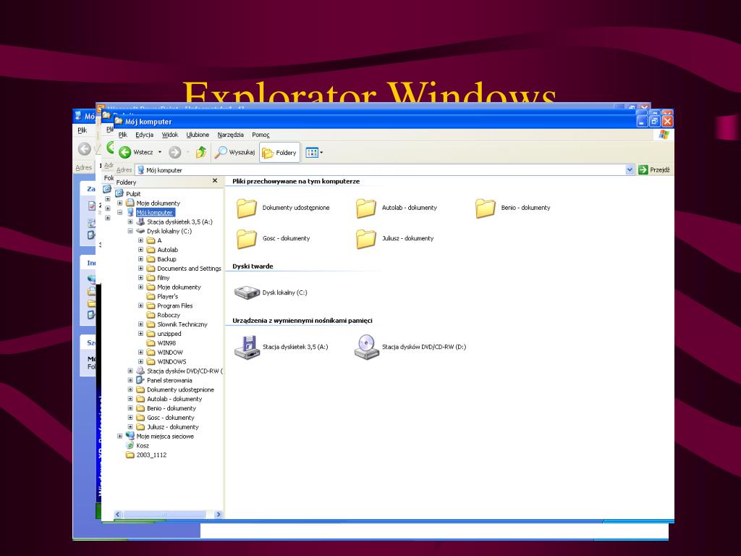Expand the Autolab folder node

coord(140,250)
